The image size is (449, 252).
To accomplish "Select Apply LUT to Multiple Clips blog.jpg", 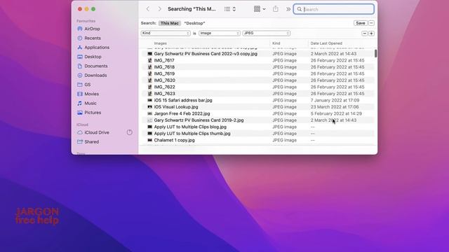I will pos(257,127).
